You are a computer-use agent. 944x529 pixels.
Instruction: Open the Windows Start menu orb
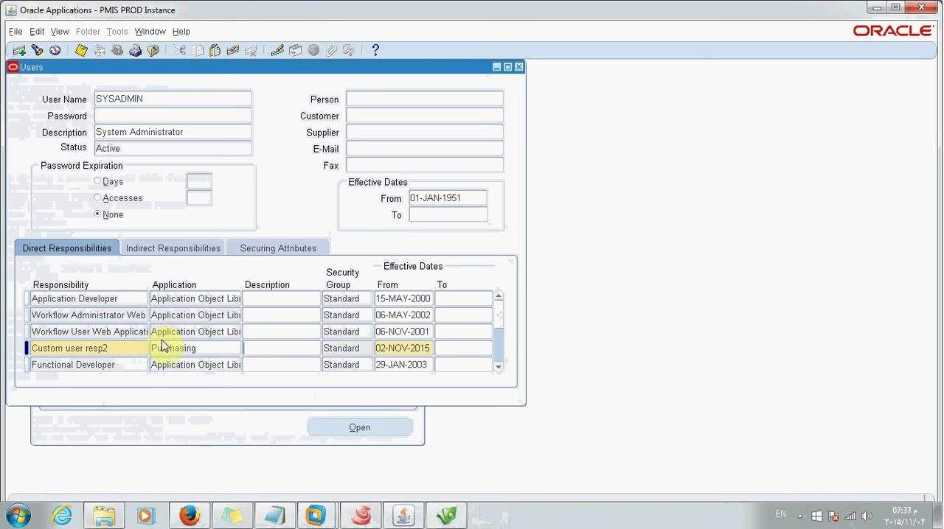point(18,515)
